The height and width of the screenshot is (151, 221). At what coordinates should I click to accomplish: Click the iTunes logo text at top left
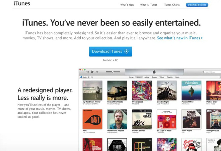(x=22, y=3)
